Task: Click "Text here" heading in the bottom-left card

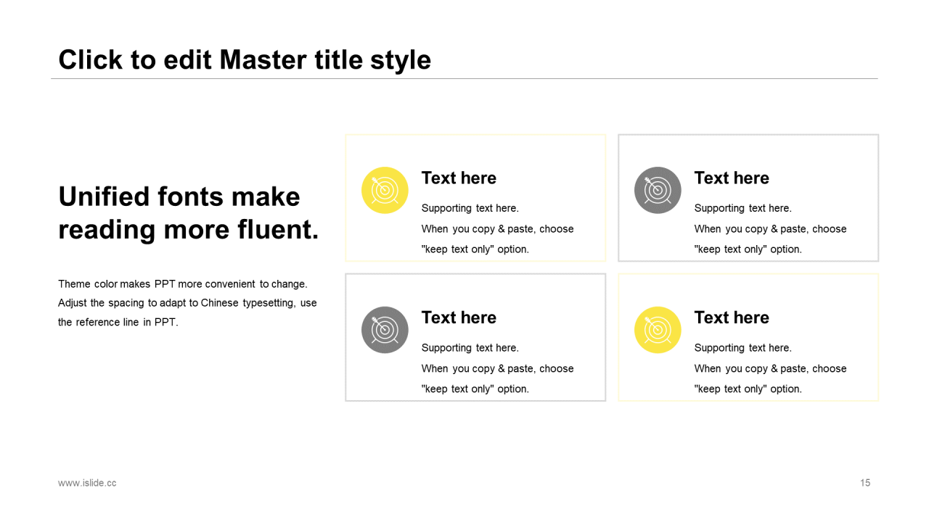Action: 459,318
